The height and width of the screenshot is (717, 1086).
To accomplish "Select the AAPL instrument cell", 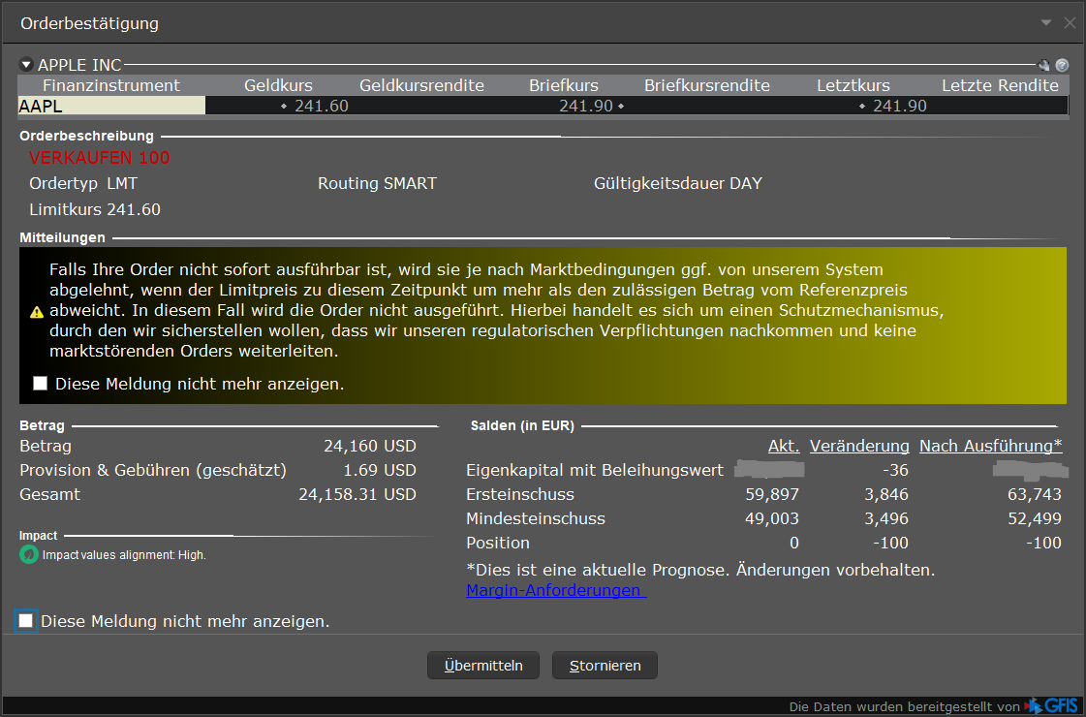I will [x=111, y=106].
